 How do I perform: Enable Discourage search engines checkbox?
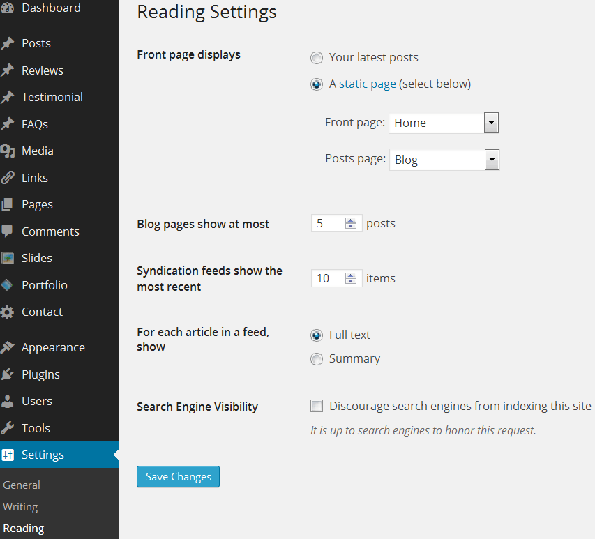[317, 406]
